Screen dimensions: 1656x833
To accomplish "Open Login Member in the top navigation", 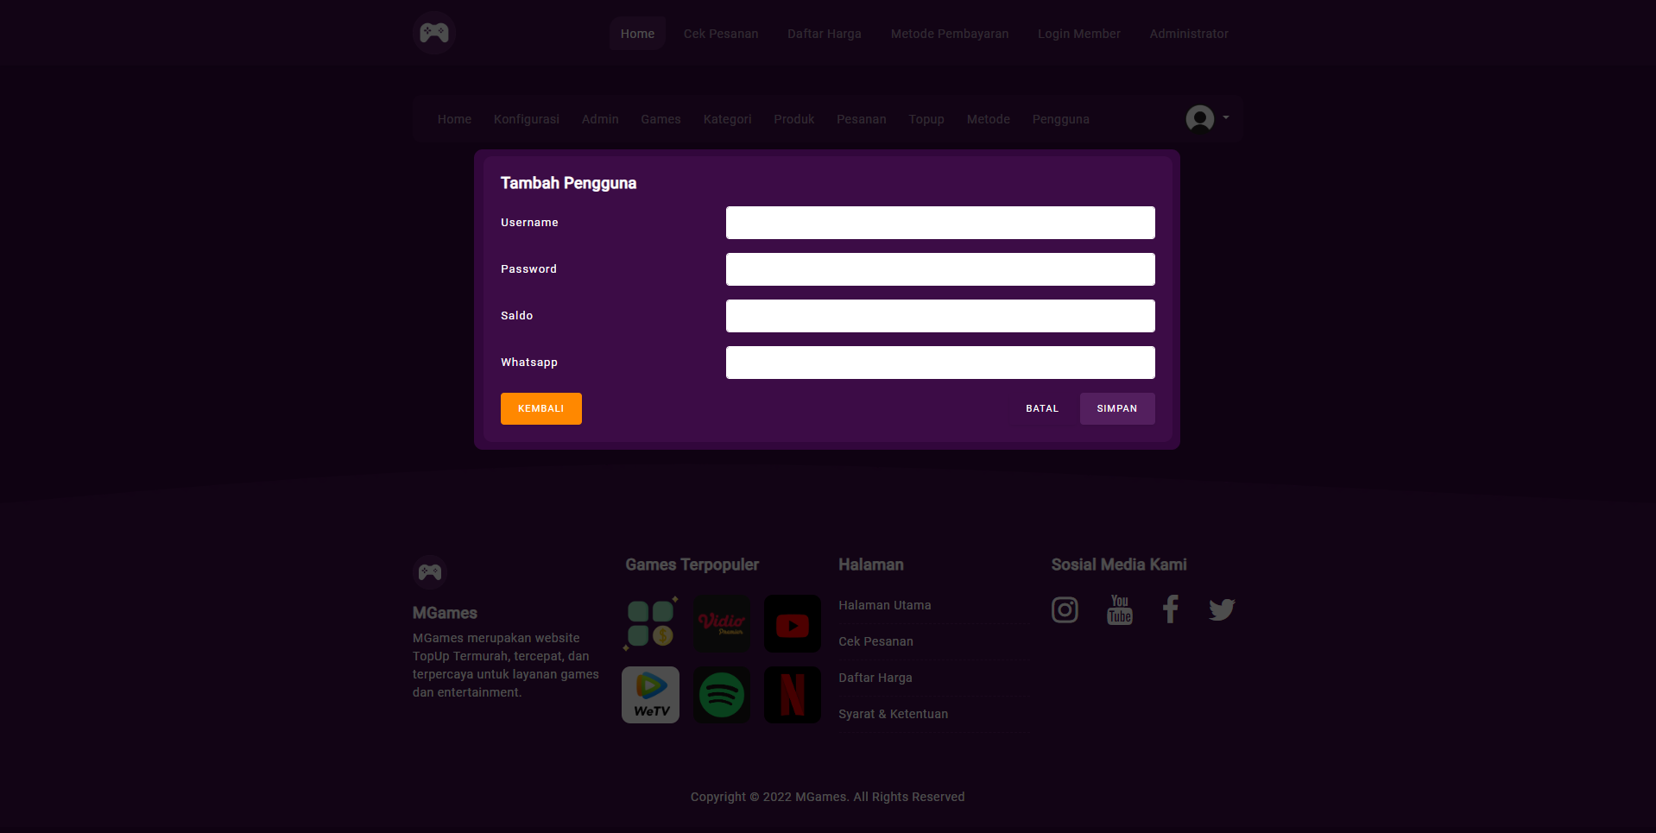I will point(1079,34).
